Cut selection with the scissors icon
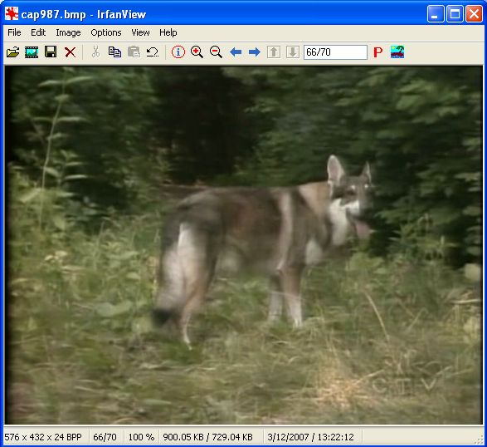The width and height of the screenshot is (487, 447). point(96,52)
